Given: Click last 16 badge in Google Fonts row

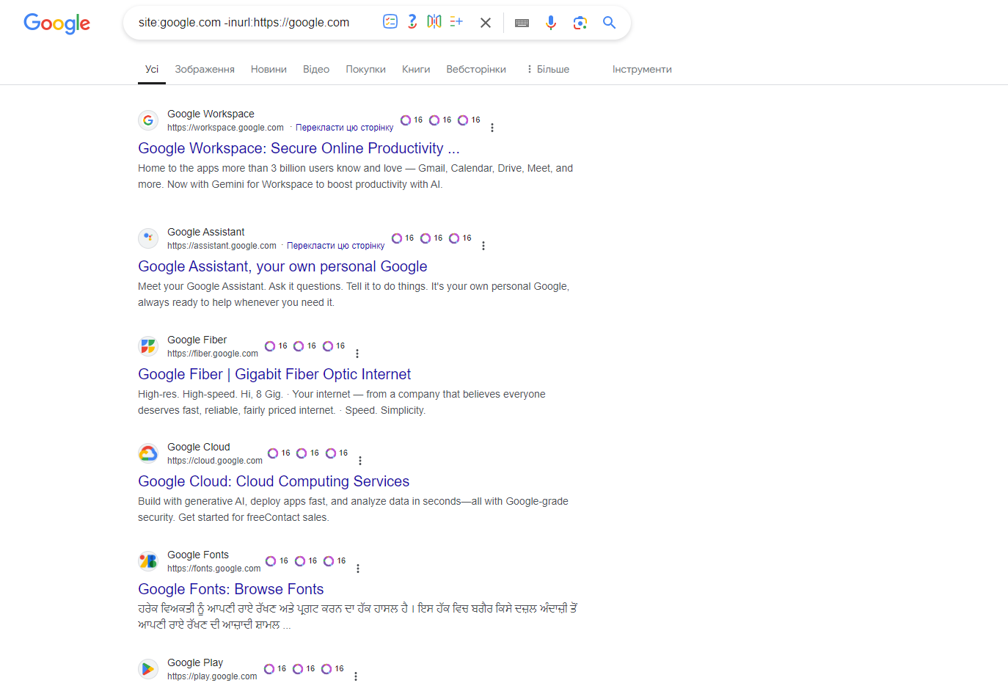Looking at the screenshot, I should [x=335, y=561].
